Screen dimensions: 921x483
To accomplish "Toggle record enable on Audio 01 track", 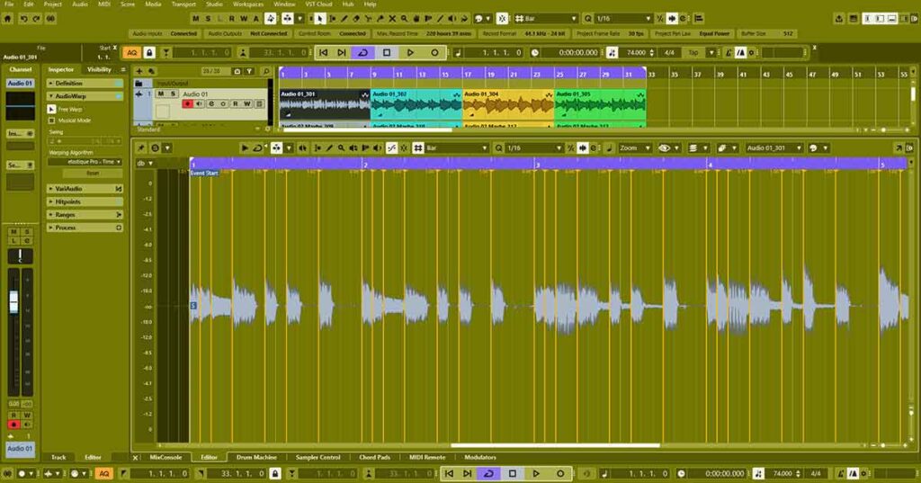I will click(188, 103).
